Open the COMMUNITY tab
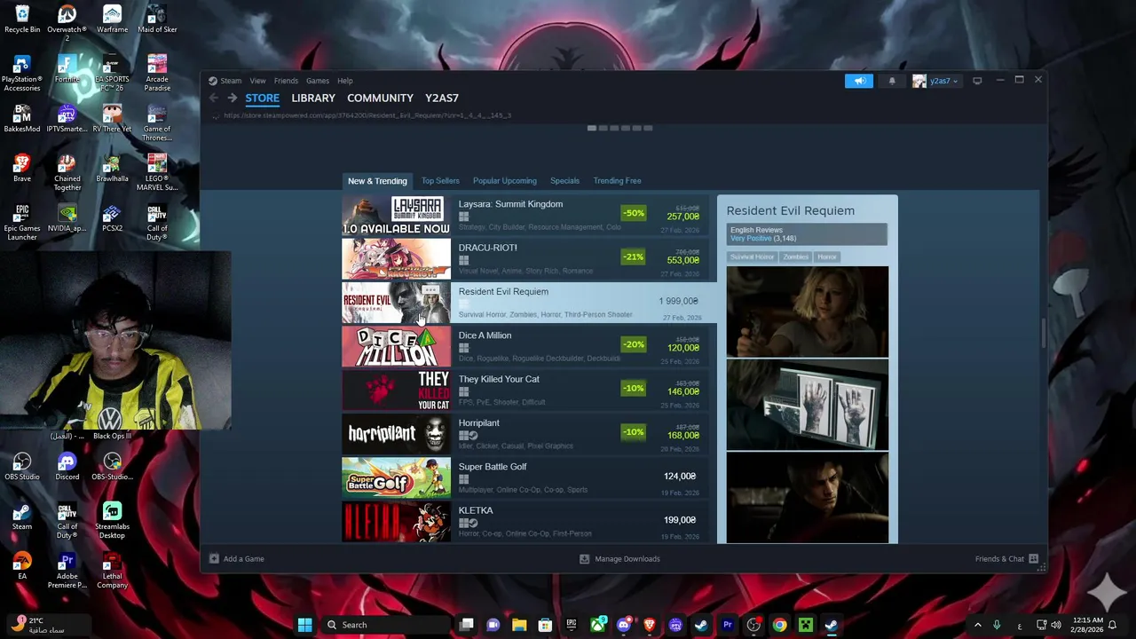 380,98
